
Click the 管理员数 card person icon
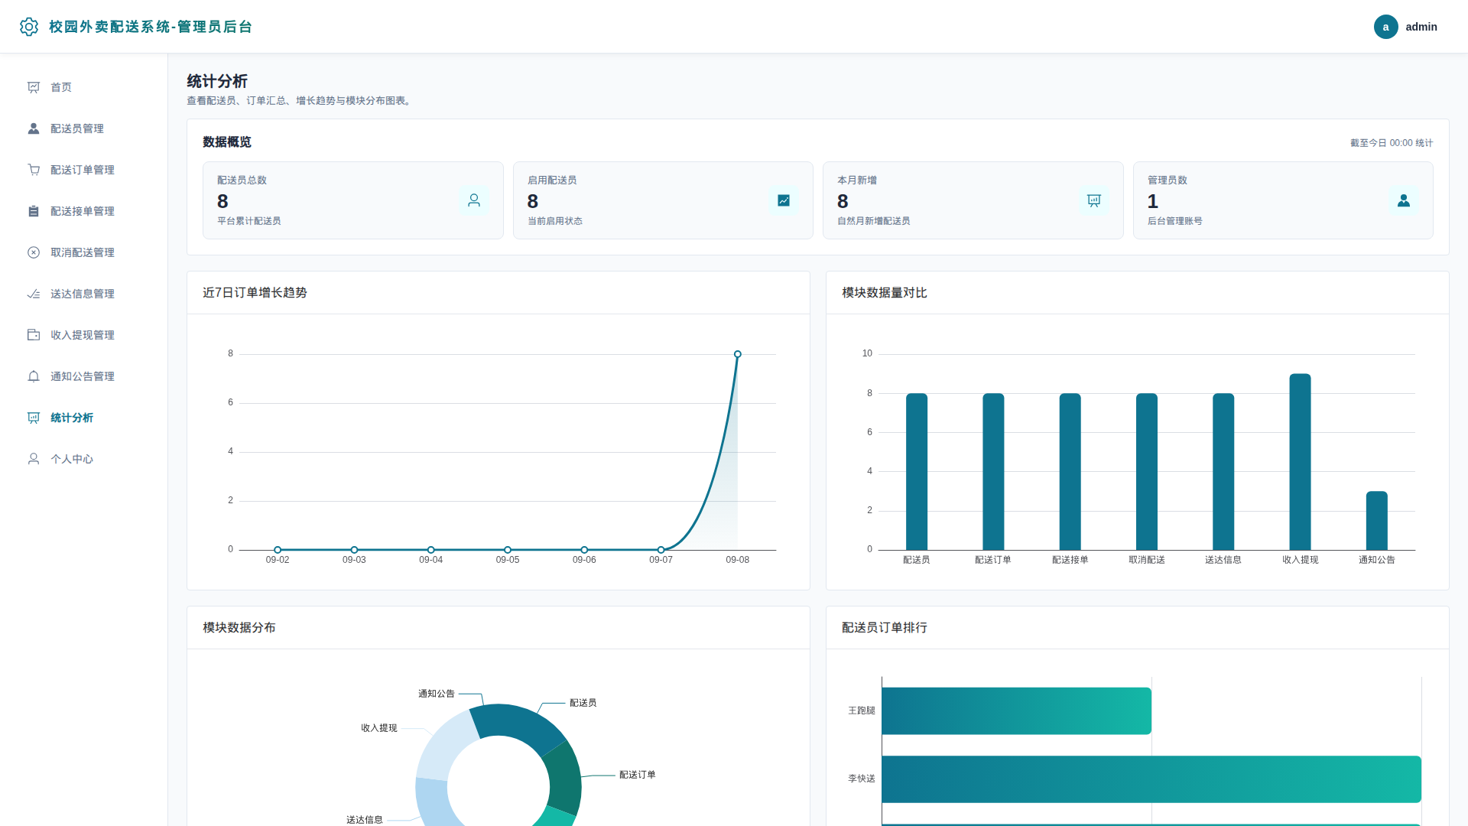tap(1404, 200)
